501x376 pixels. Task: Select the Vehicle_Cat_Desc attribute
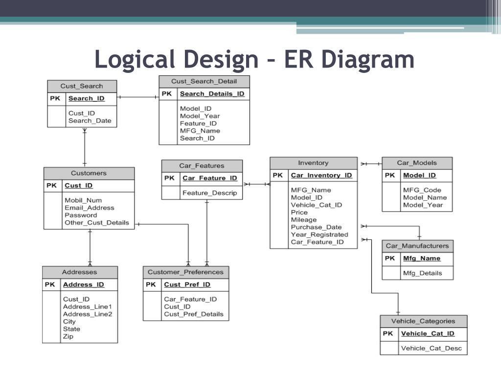pos(432,349)
